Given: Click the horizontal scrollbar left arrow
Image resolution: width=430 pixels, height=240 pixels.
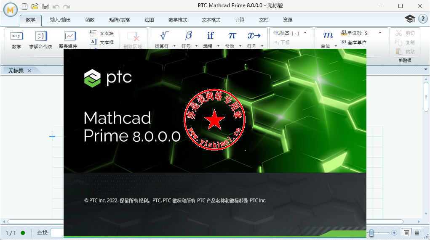Looking at the screenshot, I should 4,222.
